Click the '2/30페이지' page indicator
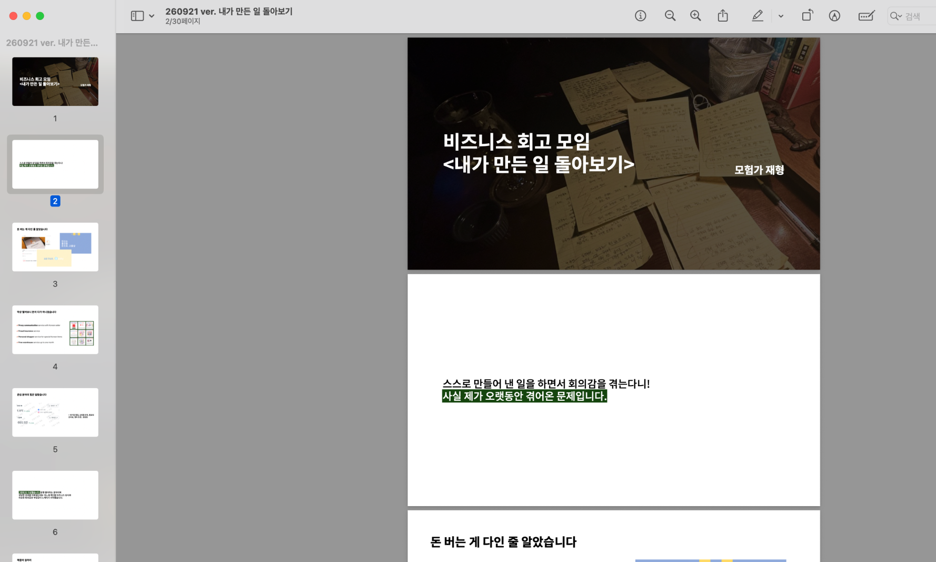This screenshot has height=562, width=936. [183, 22]
